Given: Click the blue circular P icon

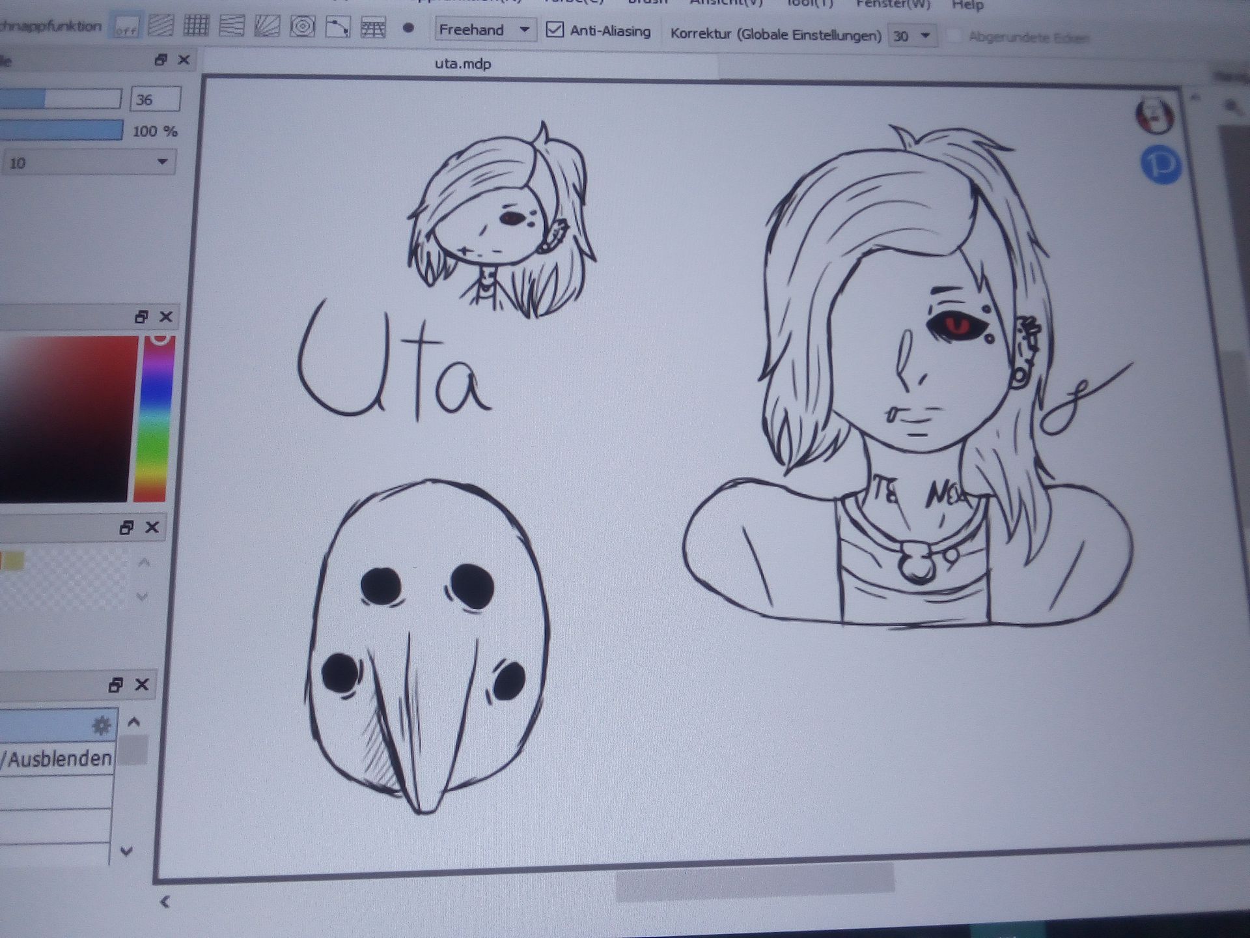Looking at the screenshot, I should [x=1162, y=165].
